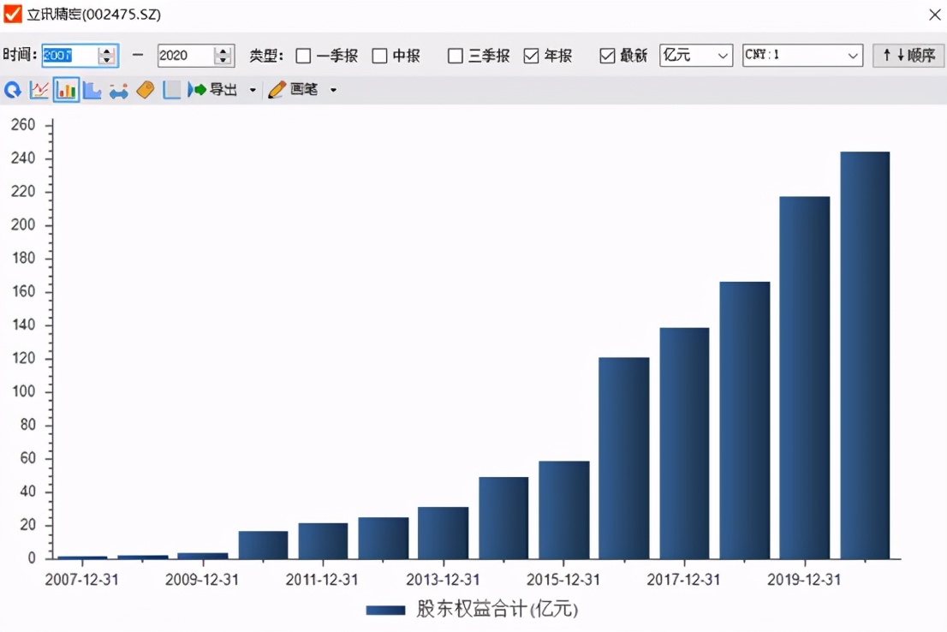Select the line chart icon
This screenshot has width=947, height=632.
click(39, 89)
